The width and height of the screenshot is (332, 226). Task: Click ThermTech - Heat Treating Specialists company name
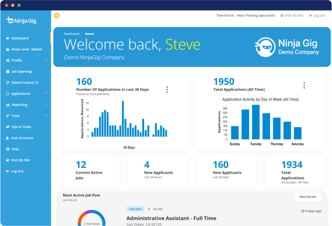coord(245,15)
